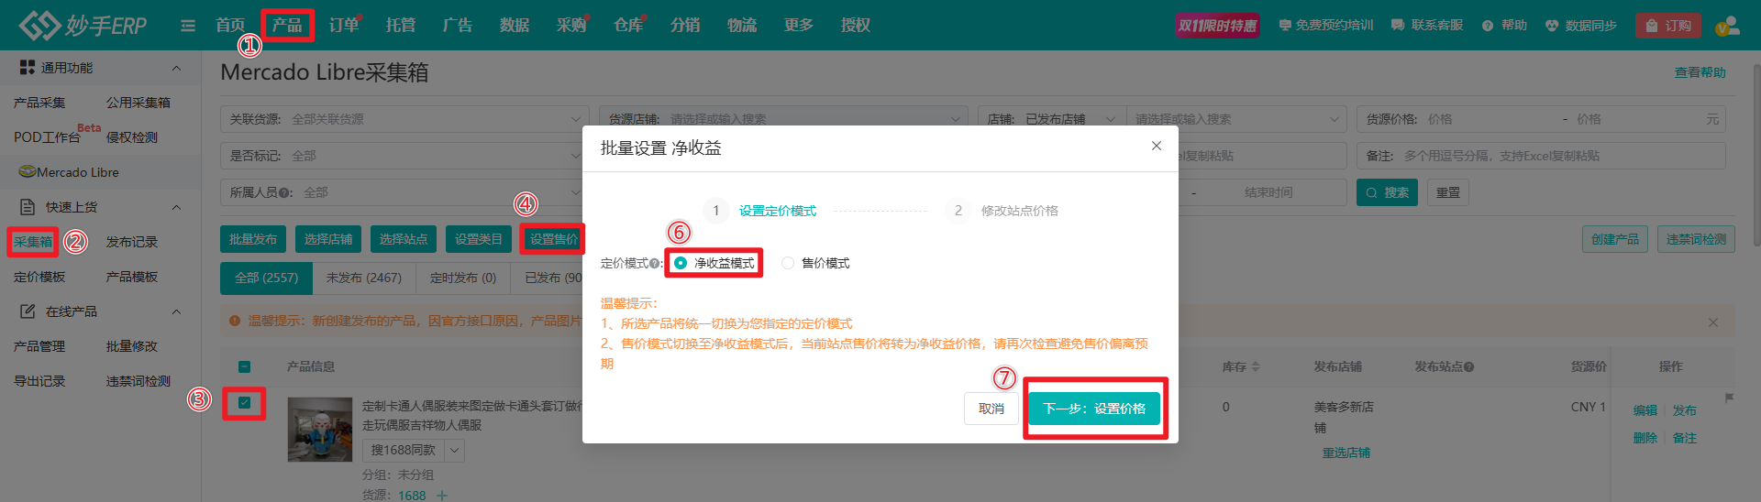This screenshot has width=1761, height=502.
Task: Open 联系客服 chat link
Action: (x=1427, y=26)
